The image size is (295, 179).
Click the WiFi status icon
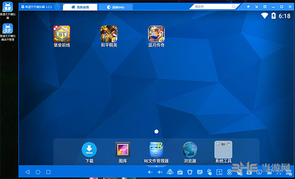coord(265,16)
